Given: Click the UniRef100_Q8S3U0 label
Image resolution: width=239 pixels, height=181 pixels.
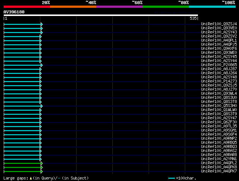Looking at the screenshot, I should [x=219, y=98].
